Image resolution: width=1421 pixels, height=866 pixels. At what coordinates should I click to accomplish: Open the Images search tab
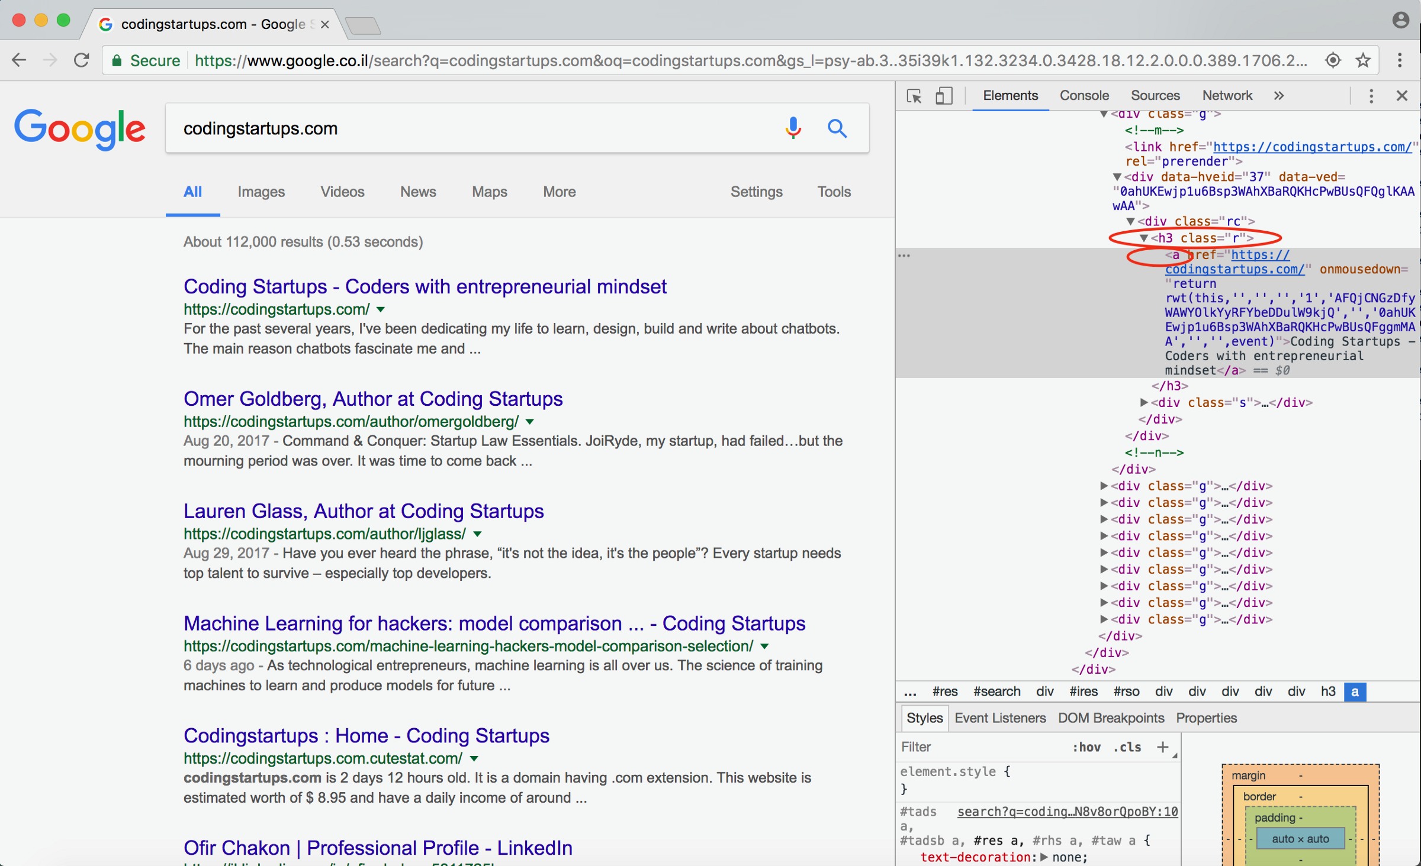pyautogui.click(x=261, y=192)
